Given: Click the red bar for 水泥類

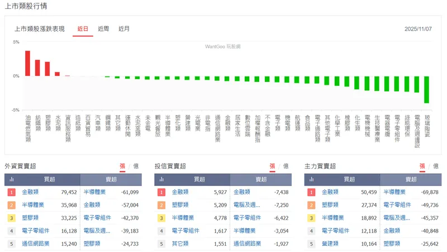Looking at the screenshot, I should click(x=58, y=74).
